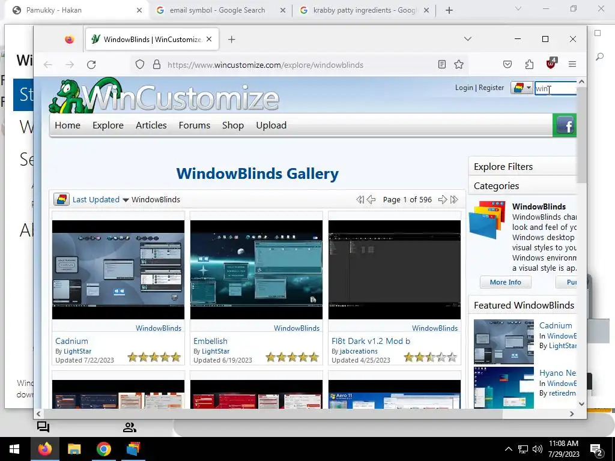This screenshot has height=461, width=615.
Task: Click Register link
Action: coord(491,88)
